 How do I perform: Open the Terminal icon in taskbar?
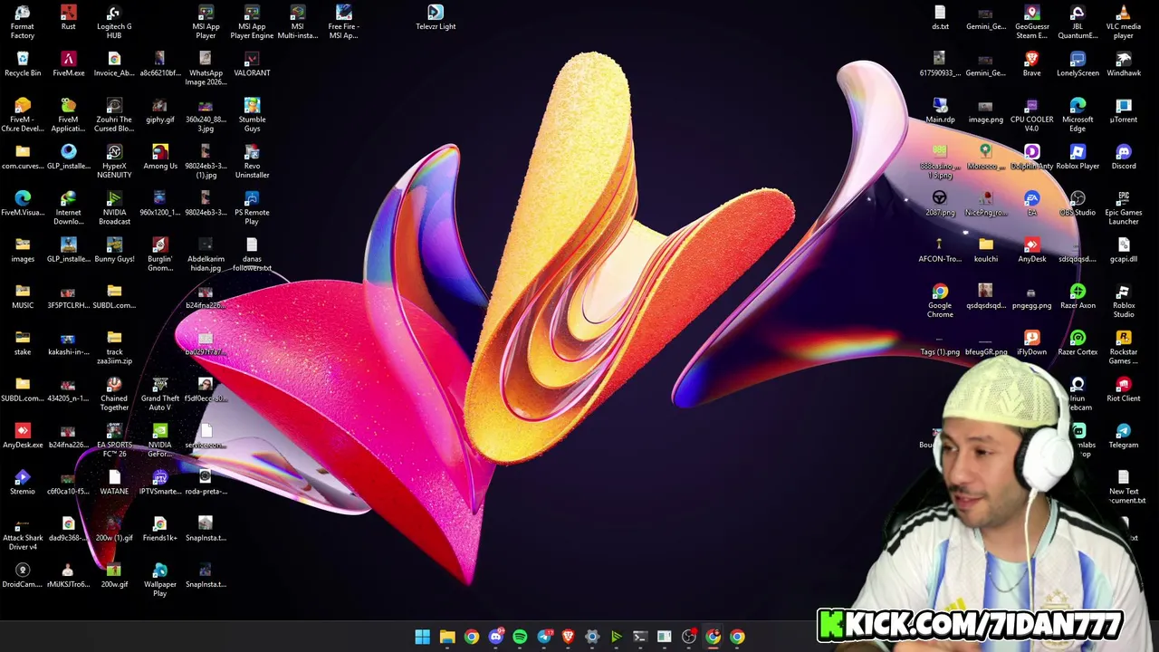coord(640,637)
